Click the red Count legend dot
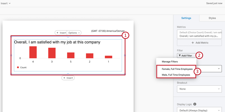This screenshot has height=112, width=225. [x=18, y=67]
